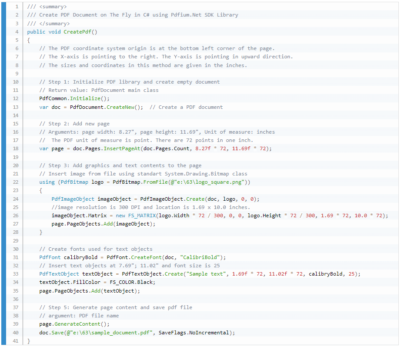This screenshot has height=347, width=401.
Task: Click the comment "Return value: PdfDocument main class"
Action: (99, 90)
